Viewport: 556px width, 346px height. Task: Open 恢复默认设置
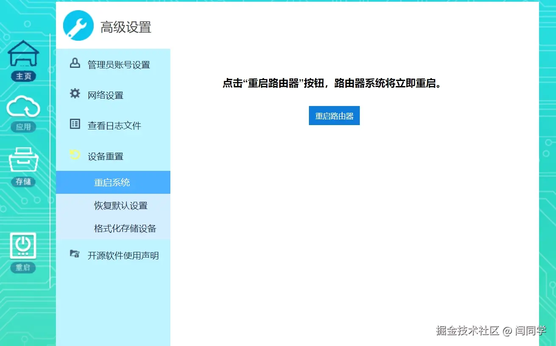coord(120,206)
